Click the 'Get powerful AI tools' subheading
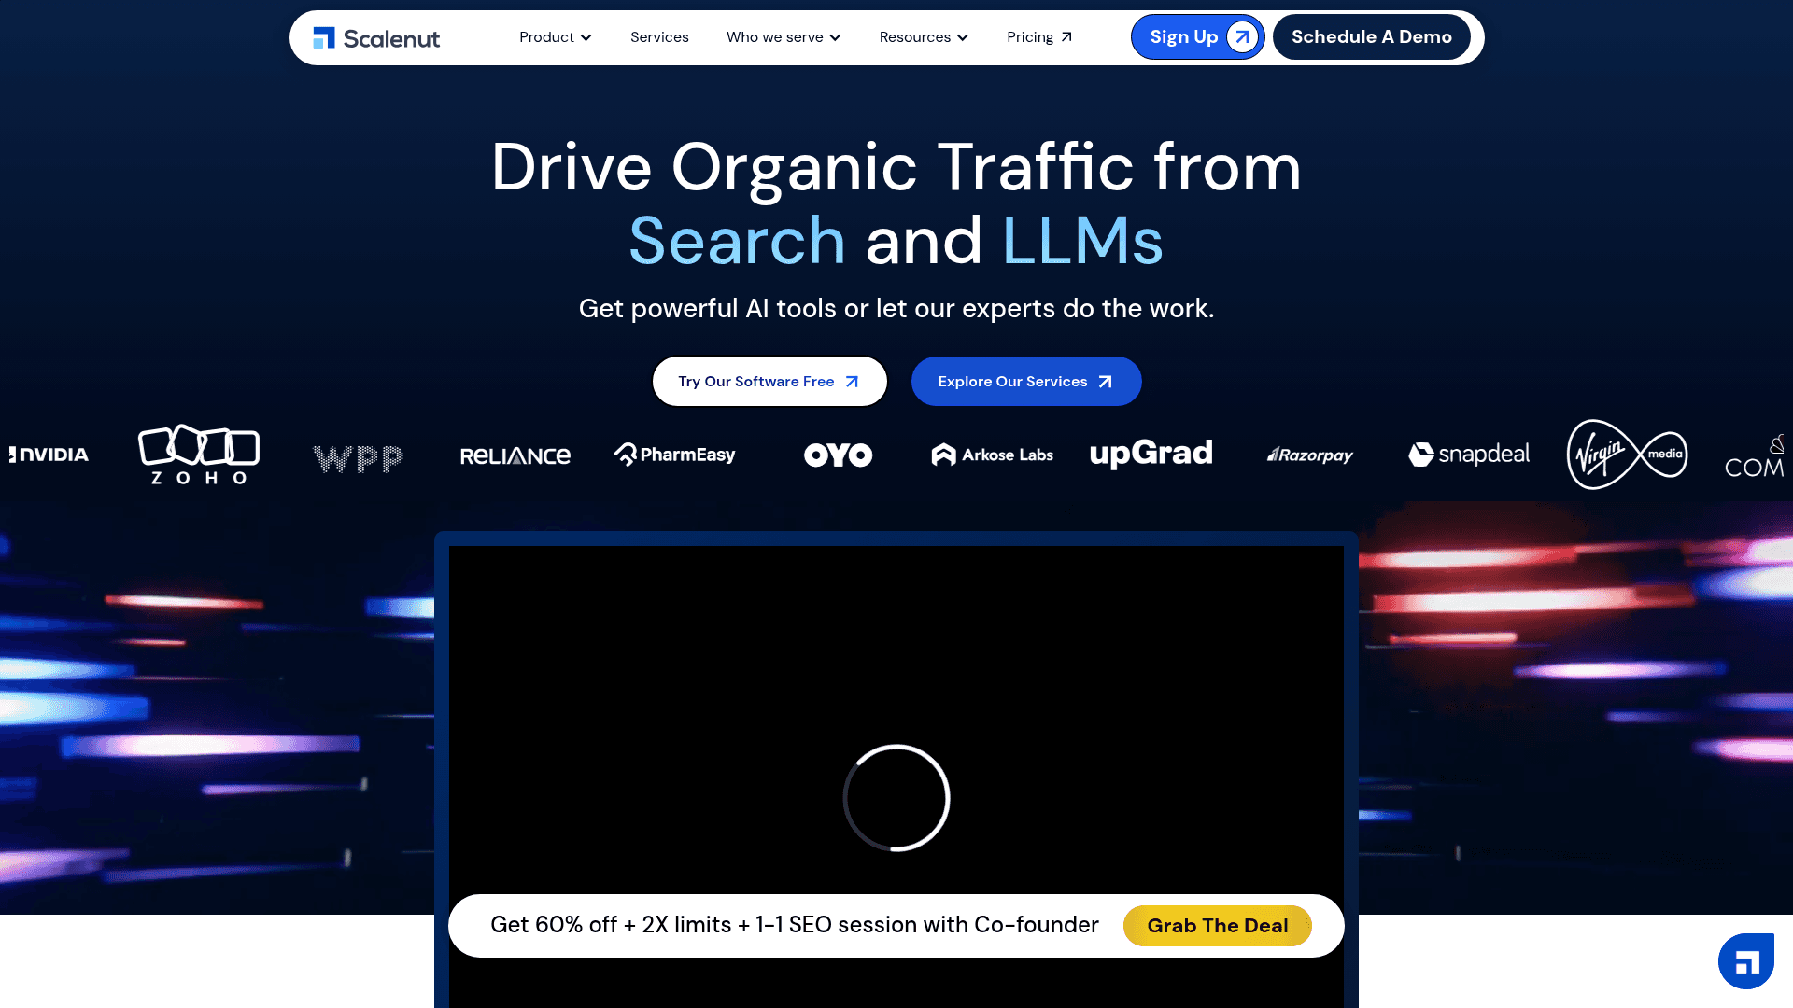 tap(896, 308)
